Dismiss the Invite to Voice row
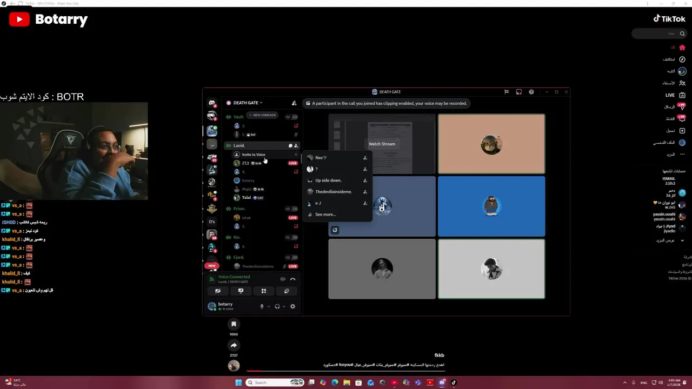The height and width of the screenshot is (389, 692). [x=296, y=155]
